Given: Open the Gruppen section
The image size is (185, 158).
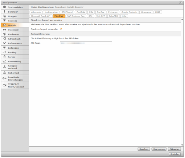Looking at the screenshot, I should tap(15, 16).
